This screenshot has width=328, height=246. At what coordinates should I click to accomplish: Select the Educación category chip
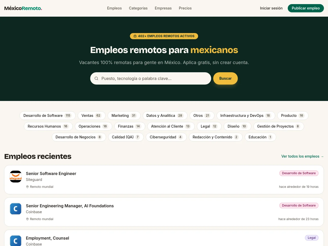[x=260, y=137]
